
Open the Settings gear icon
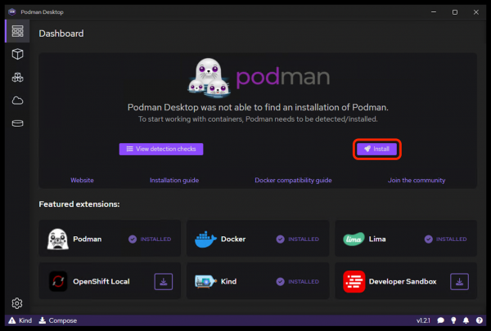pyautogui.click(x=17, y=304)
